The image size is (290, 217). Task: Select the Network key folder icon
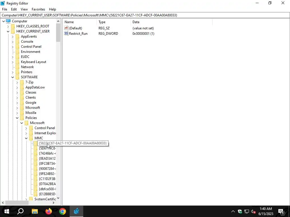click(17, 67)
